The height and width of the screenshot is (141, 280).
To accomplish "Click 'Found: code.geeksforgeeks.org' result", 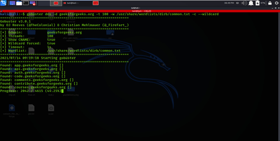I will (33, 76).
